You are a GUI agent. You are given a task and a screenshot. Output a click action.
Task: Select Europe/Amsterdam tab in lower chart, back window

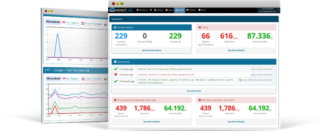[x=92, y=79]
